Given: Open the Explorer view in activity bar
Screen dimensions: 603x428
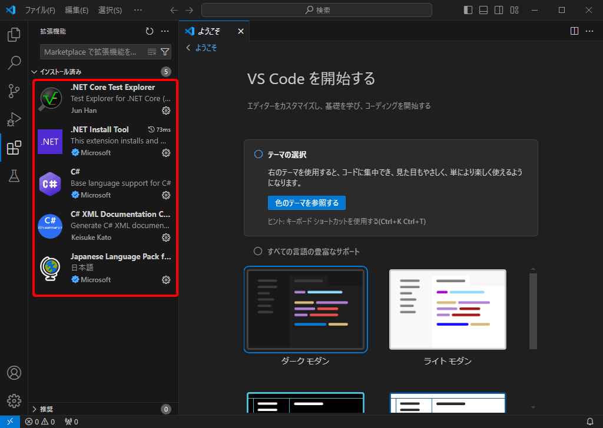Looking at the screenshot, I should click(14, 35).
